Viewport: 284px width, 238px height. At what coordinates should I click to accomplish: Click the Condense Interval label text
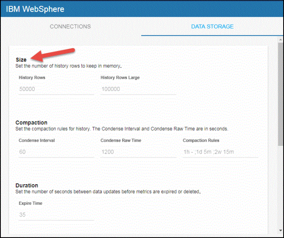[x=37, y=140]
